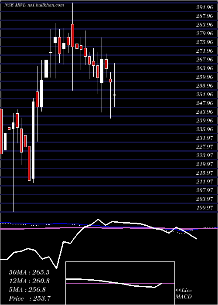Click the '<<Live MACD' label
218x305 pixels.
[x=184, y=294]
